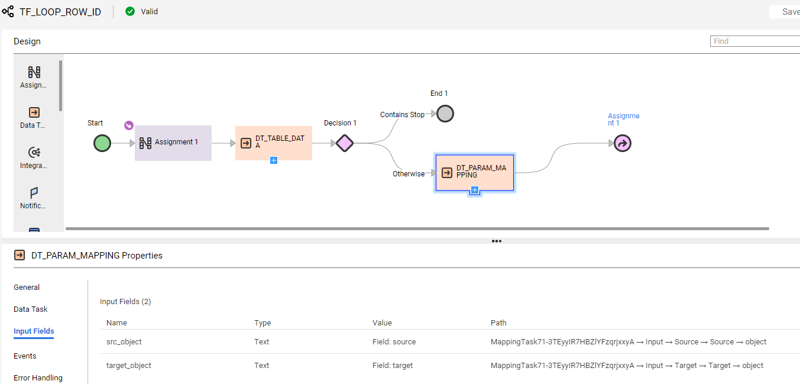The image size is (800, 384).
Task: Click the three-dot panel splitter handle
Action: click(497, 241)
